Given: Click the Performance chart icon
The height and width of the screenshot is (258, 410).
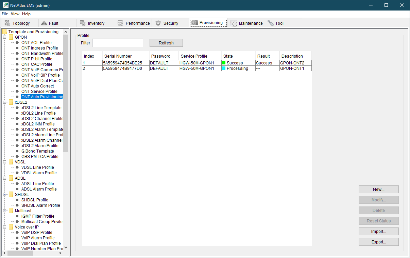Looking at the screenshot, I should pyautogui.click(x=120, y=23).
